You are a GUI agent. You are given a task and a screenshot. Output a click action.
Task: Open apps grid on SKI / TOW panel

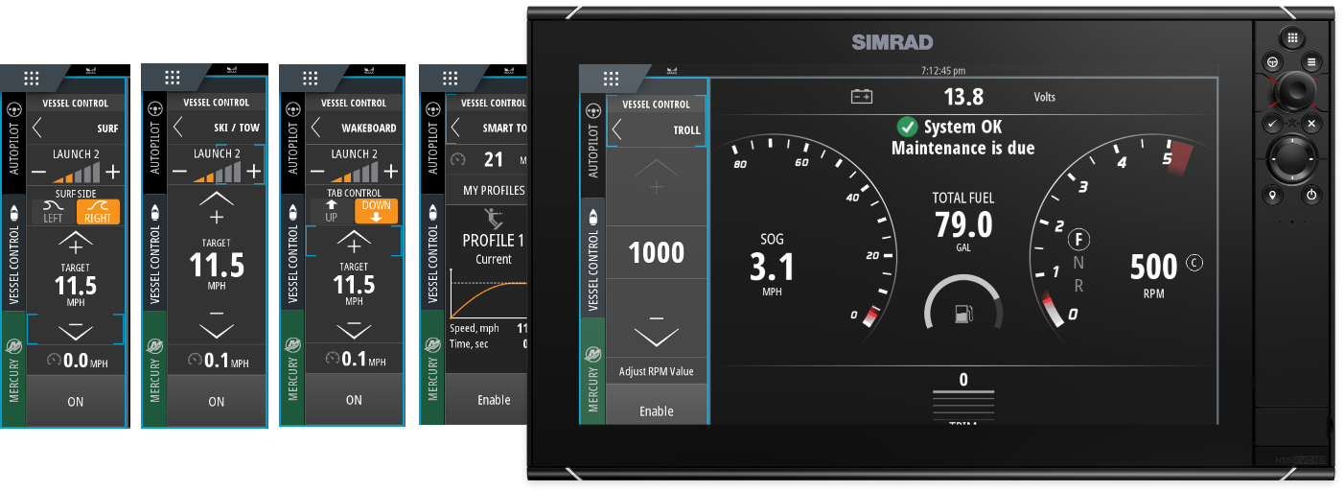173,78
